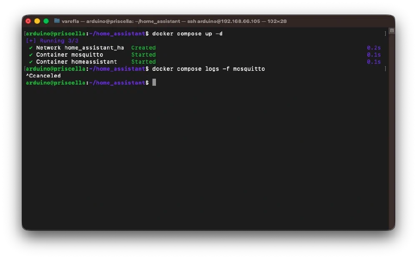Click the 'docker compose logs -f mosquitto' command
The image size is (417, 259).
tap(208, 69)
